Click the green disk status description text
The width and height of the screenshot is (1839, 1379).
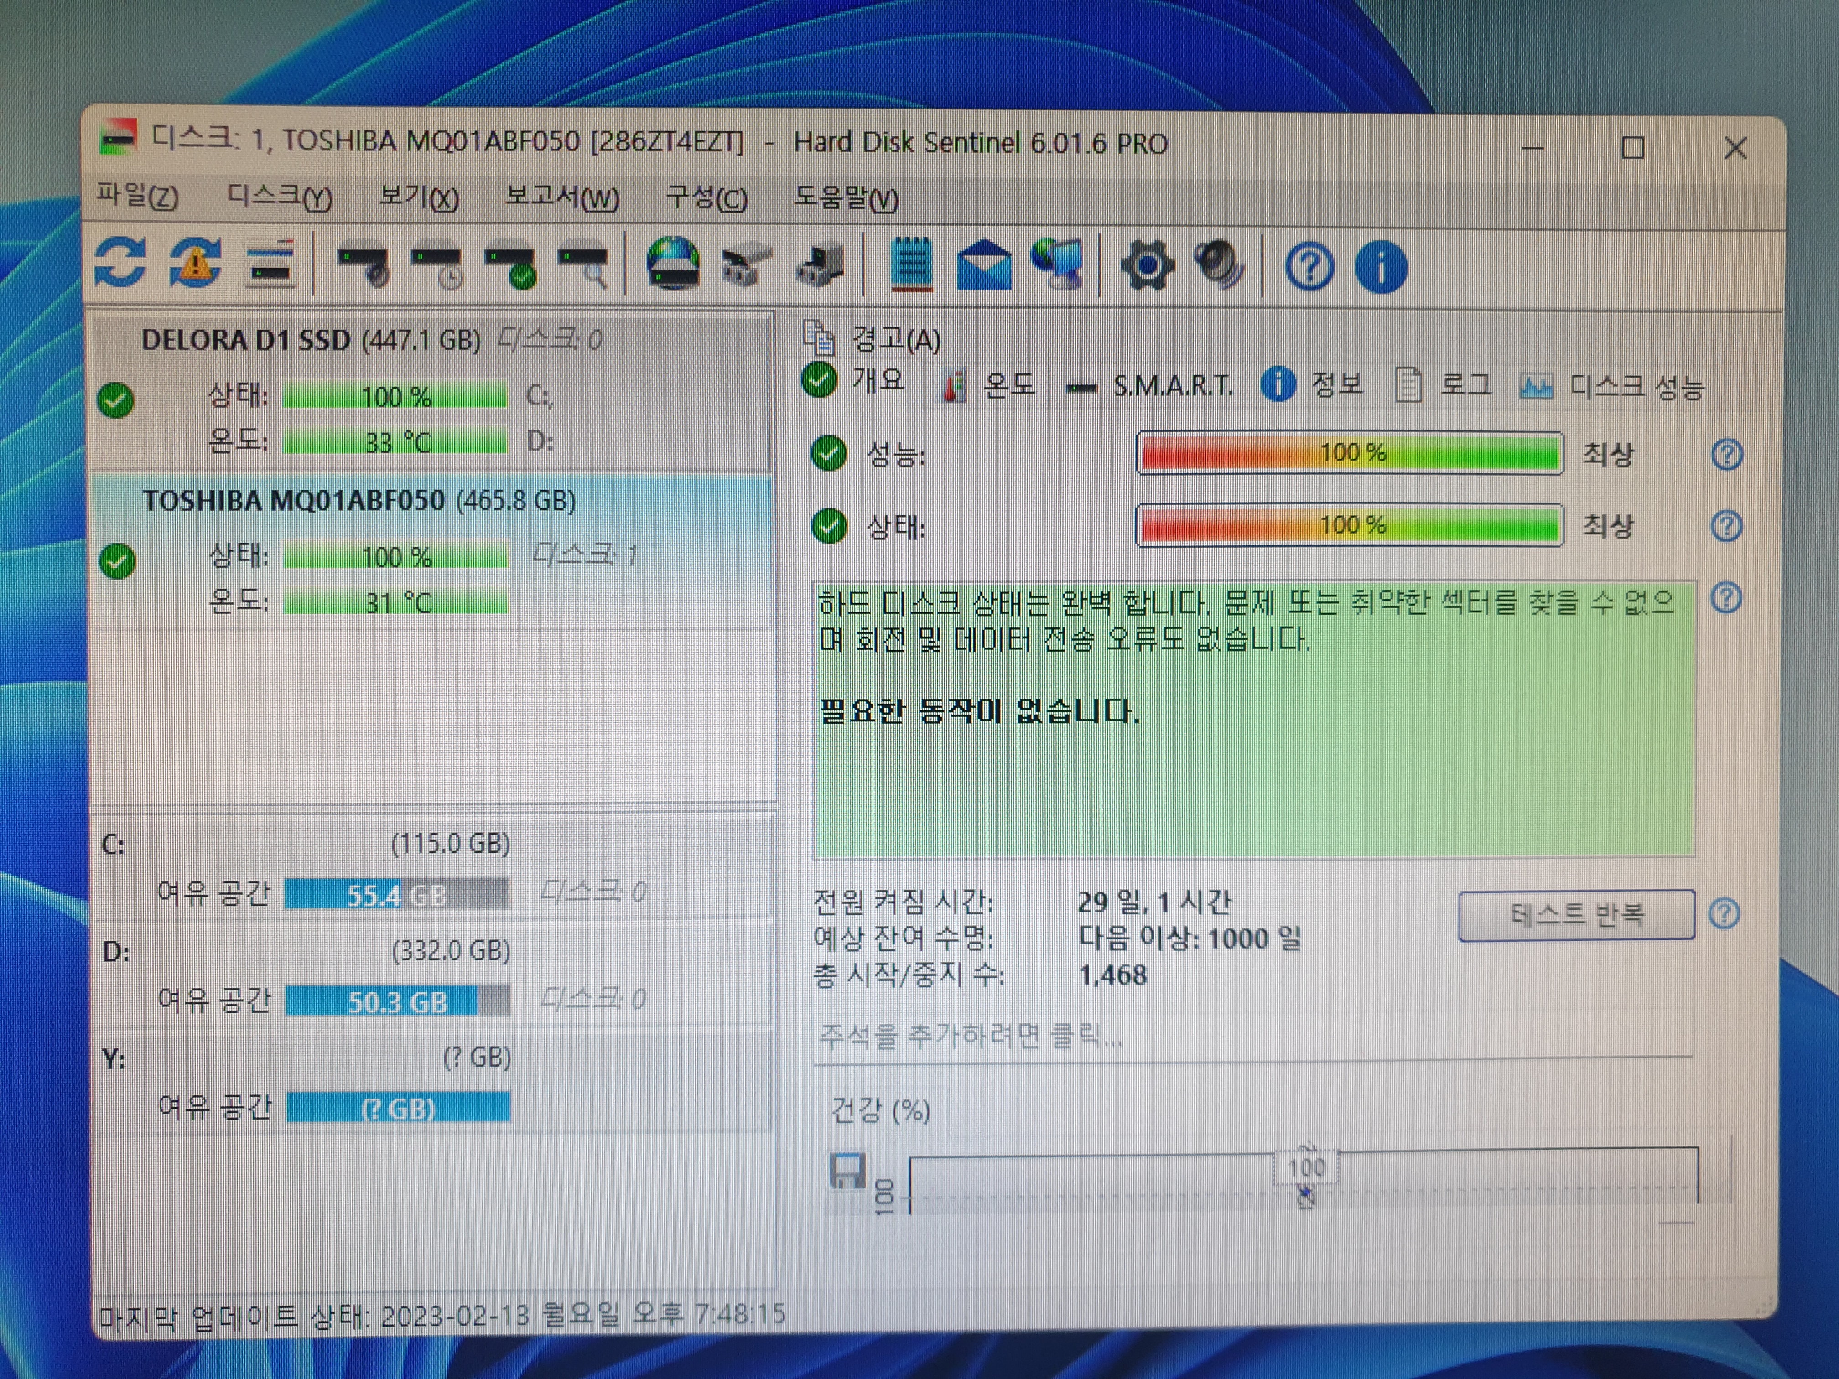tap(1254, 720)
